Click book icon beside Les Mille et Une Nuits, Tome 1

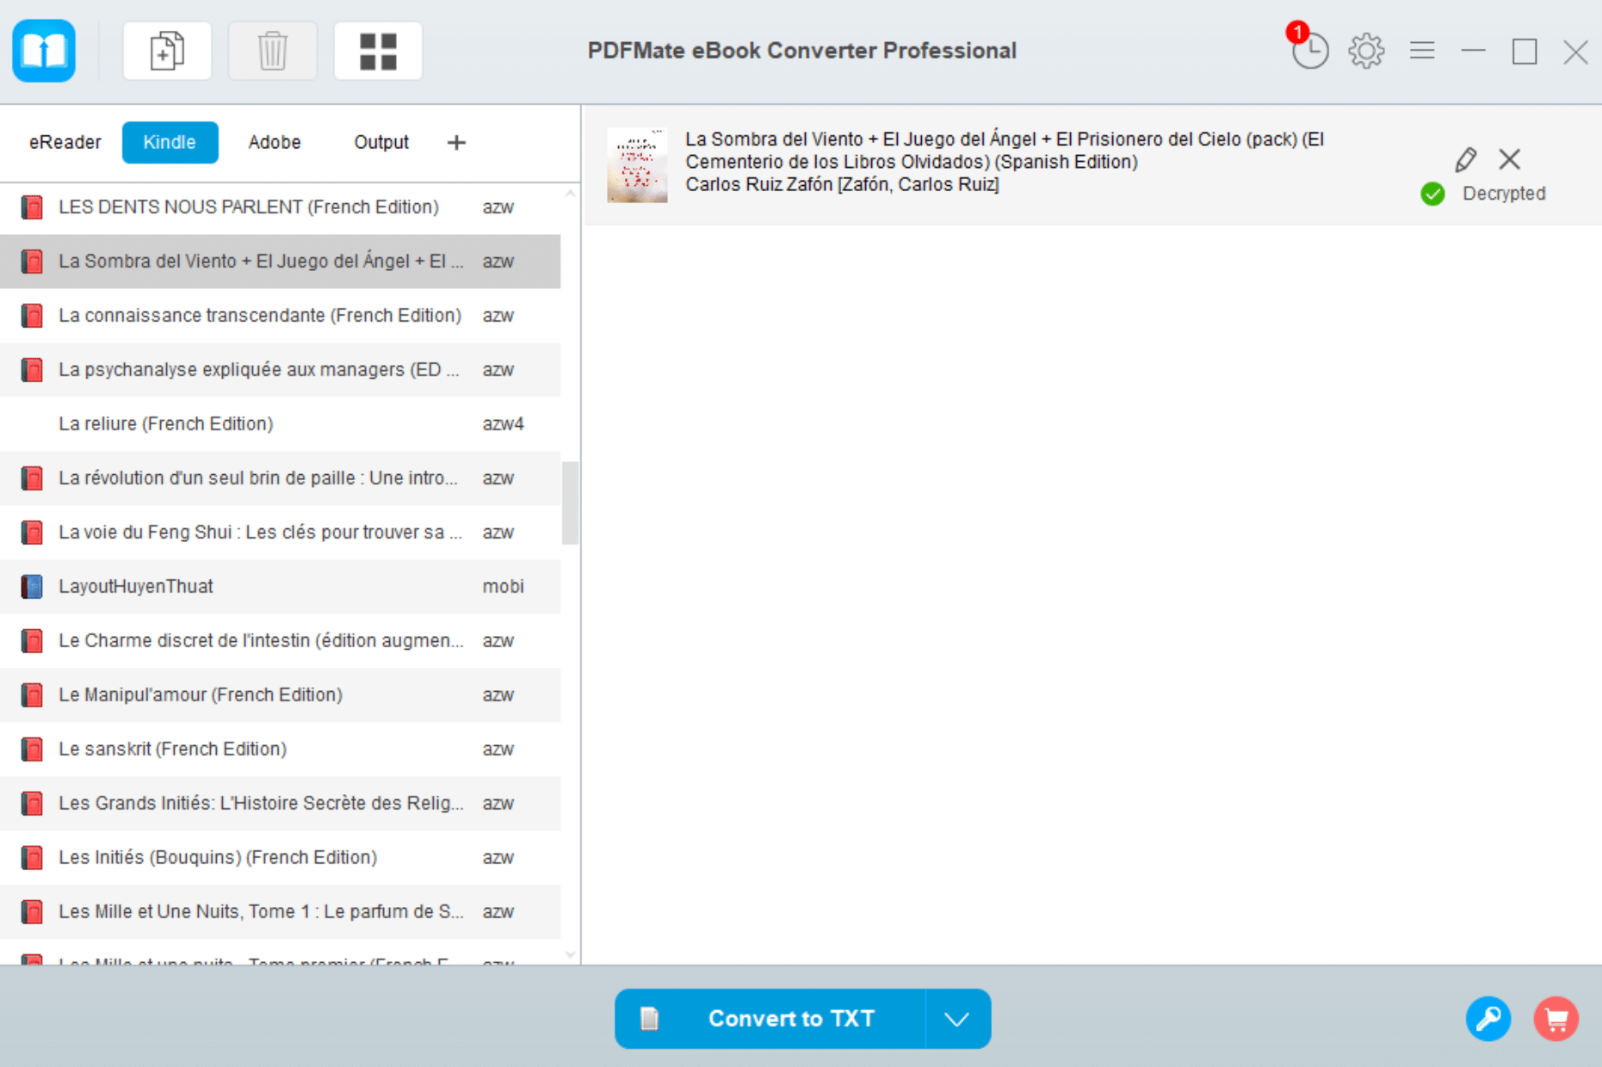(x=32, y=912)
